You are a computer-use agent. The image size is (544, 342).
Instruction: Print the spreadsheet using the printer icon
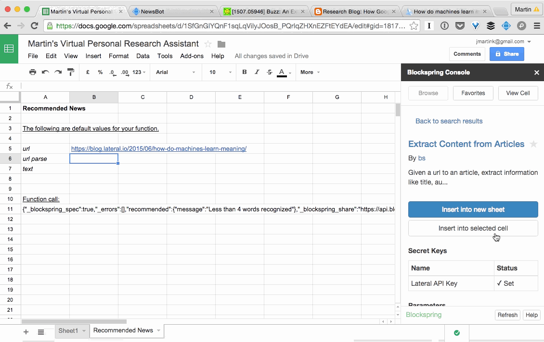coord(33,72)
